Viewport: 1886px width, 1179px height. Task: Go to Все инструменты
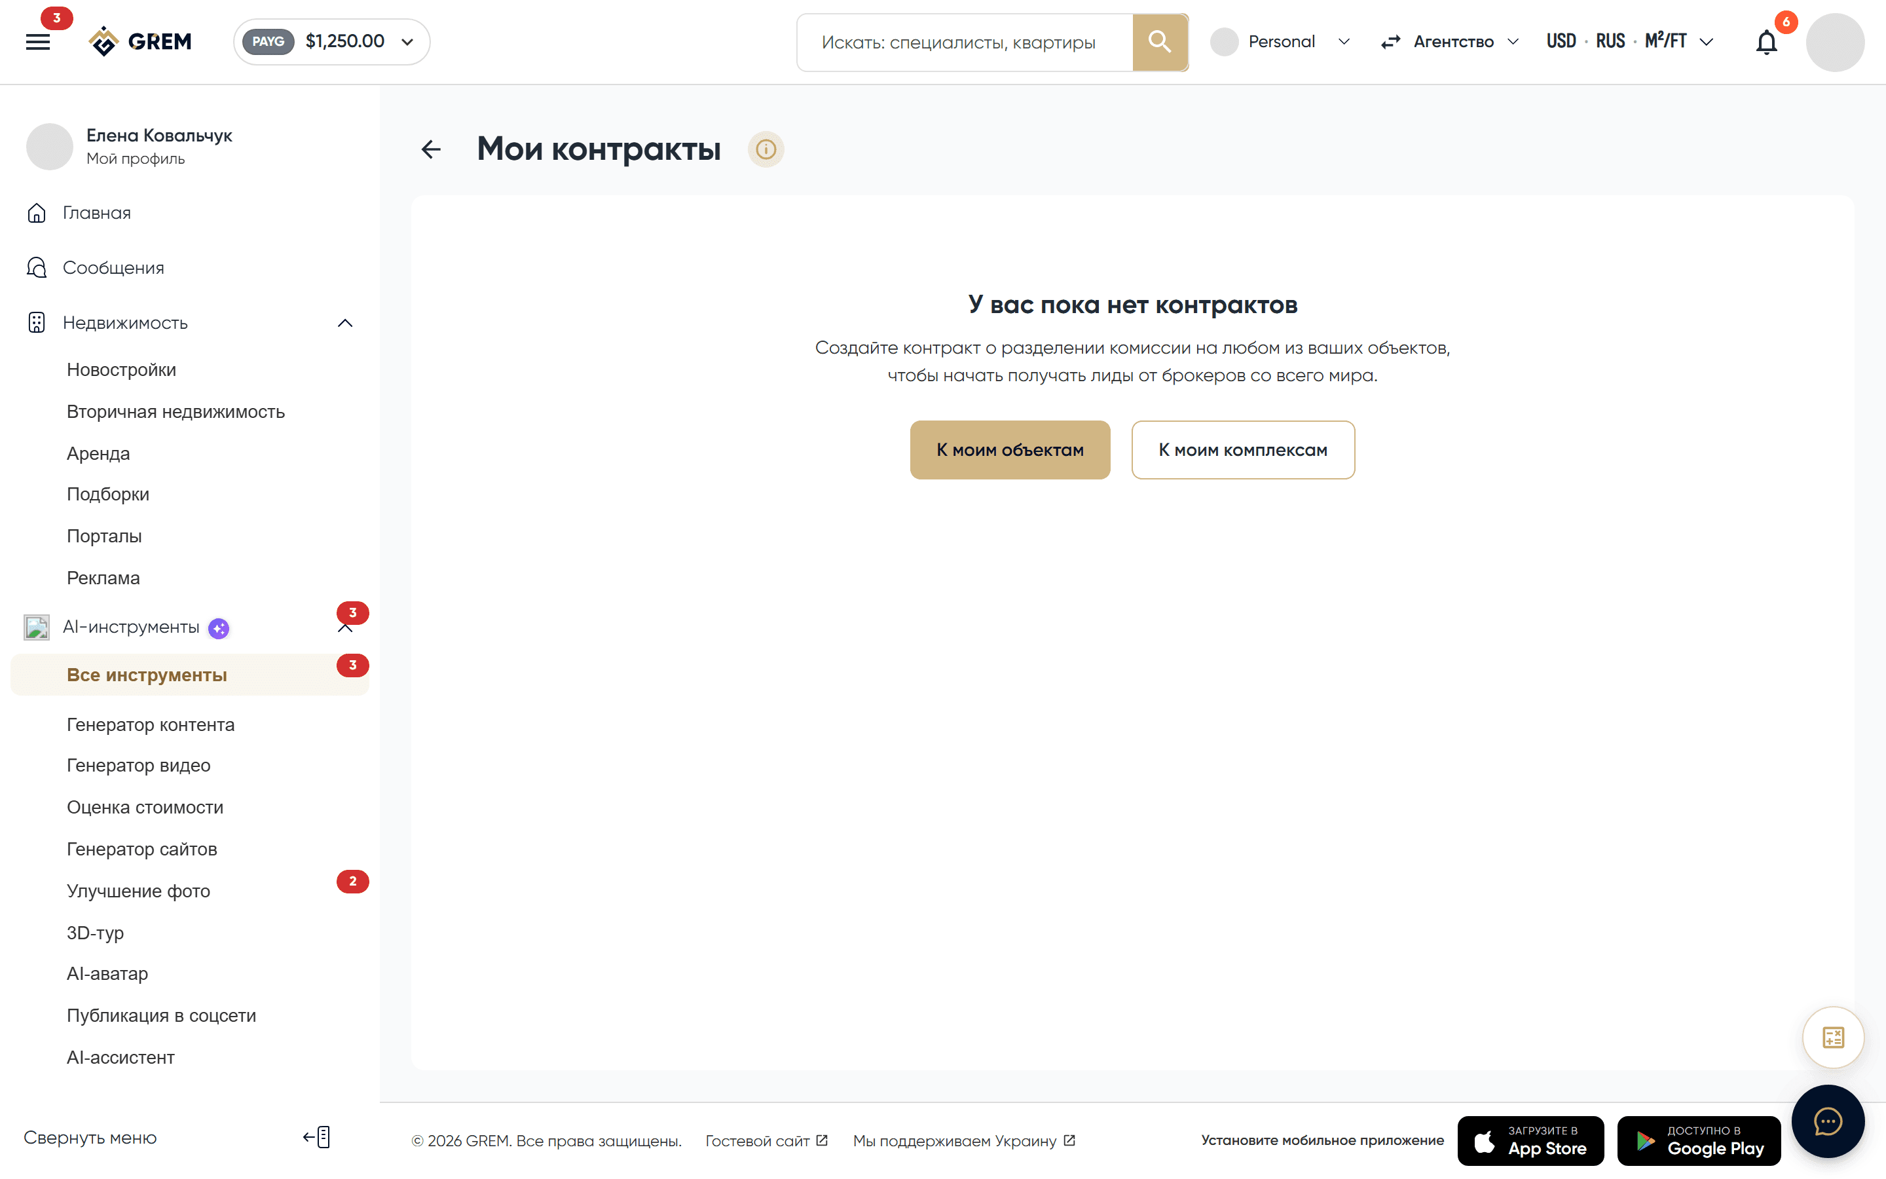click(x=190, y=675)
